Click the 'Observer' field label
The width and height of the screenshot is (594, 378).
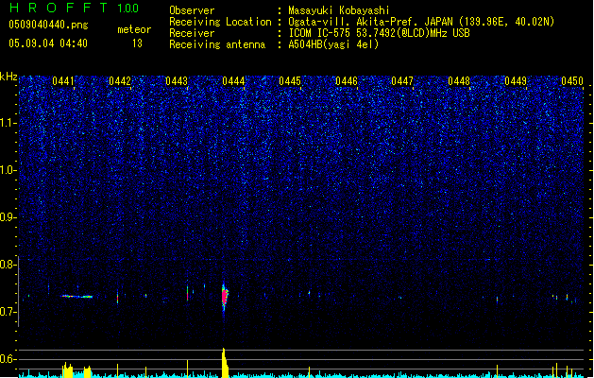[192, 10]
